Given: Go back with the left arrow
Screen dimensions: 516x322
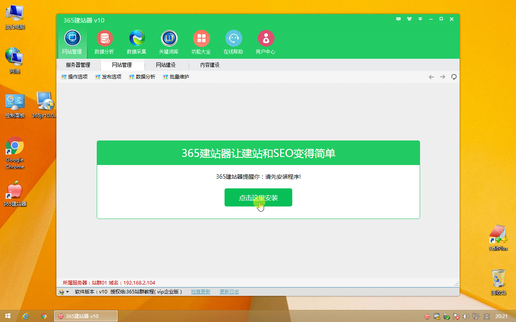Looking at the screenshot, I should pos(431,77).
